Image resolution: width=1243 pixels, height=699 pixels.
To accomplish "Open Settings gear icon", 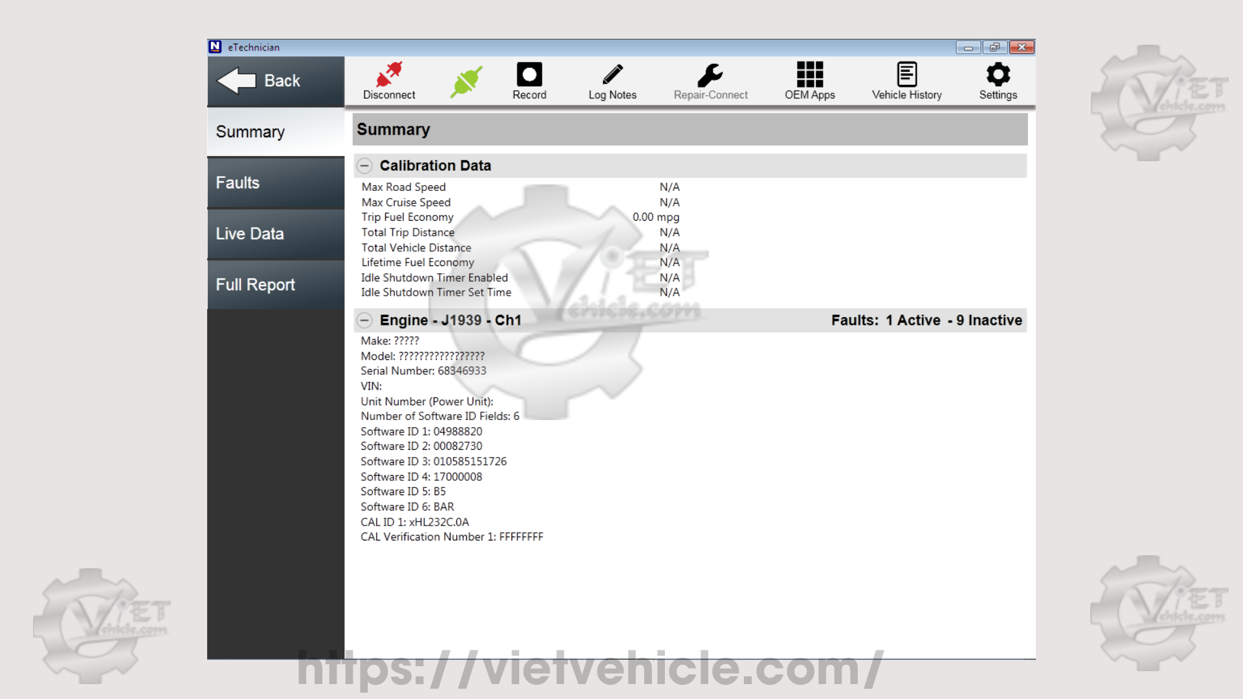I will (x=998, y=75).
